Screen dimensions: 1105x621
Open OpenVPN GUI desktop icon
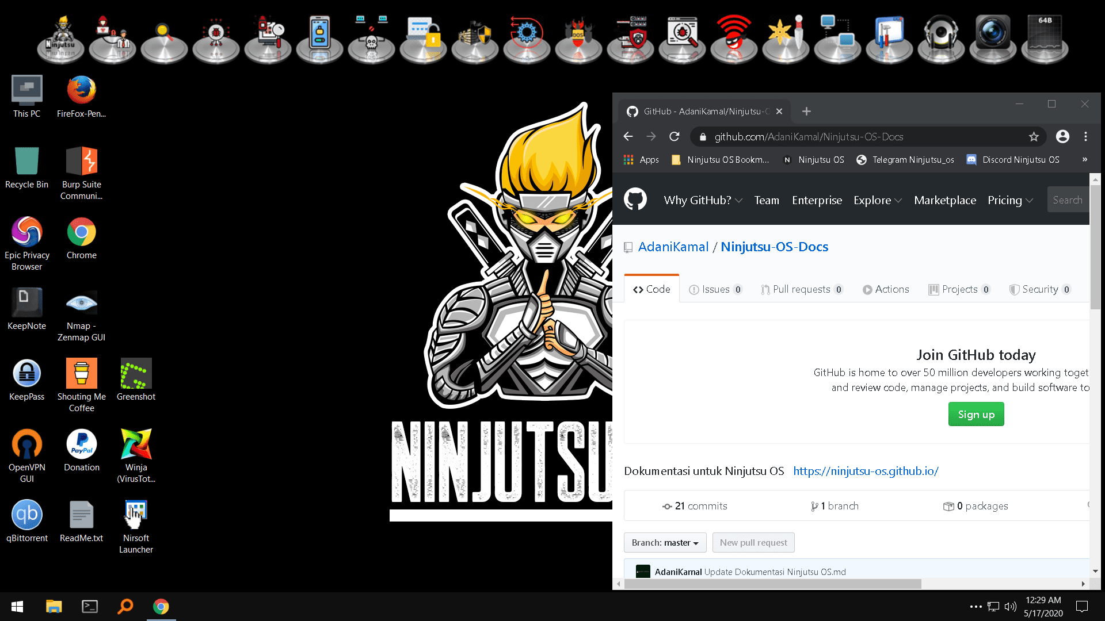[x=26, y=456]
